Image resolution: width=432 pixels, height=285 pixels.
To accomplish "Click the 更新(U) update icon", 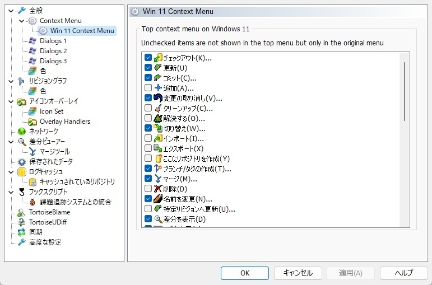I will [158, 68].
